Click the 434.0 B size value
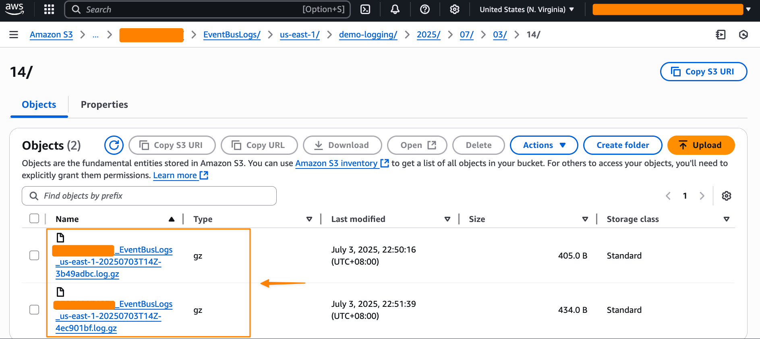760x339 pixels. point(573,310)
